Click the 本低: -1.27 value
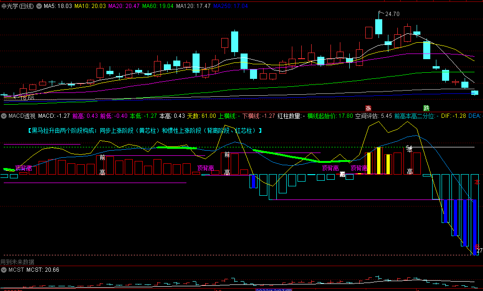The width and height of the screenshot is (483, 291). [x=143, y=116]
